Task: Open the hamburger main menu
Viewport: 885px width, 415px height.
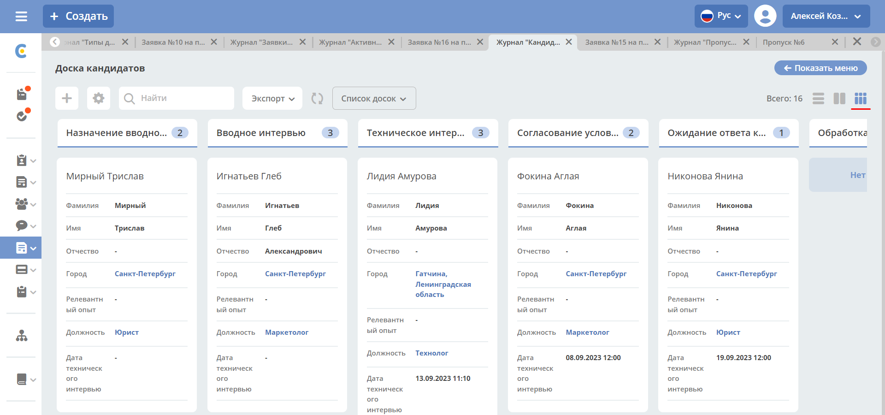Action: [x=21, y=16]
